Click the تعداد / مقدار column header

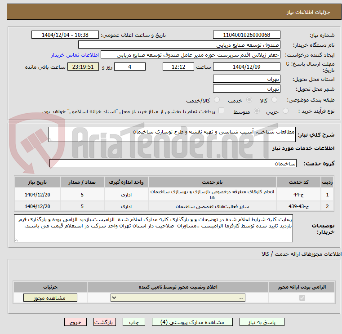click(82, 182)
